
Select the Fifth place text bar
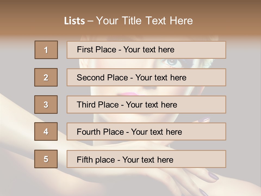click(x=146, y=159)
